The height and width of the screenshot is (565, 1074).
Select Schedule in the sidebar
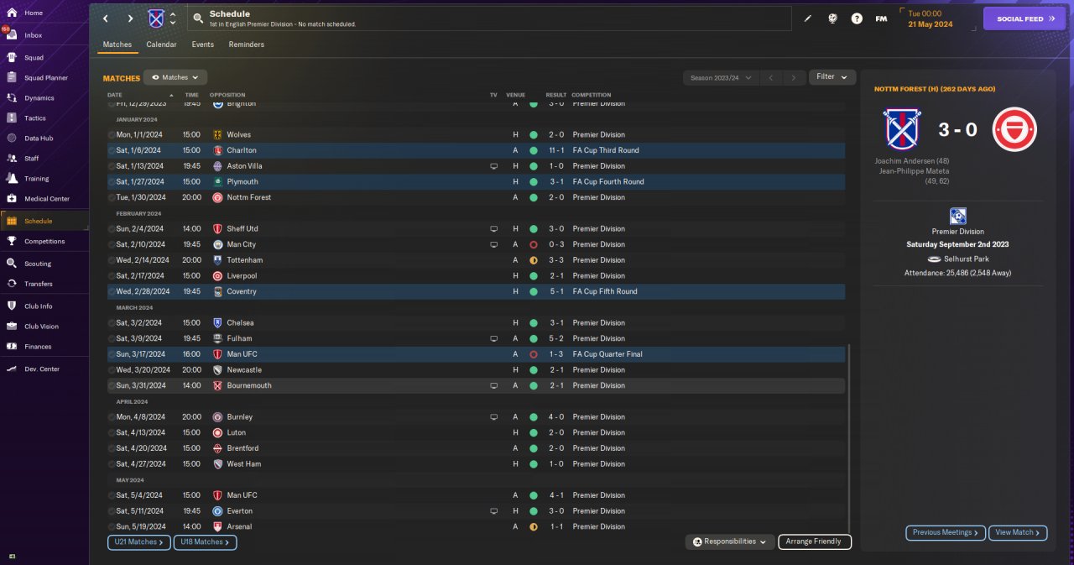[x=44, y=221]
